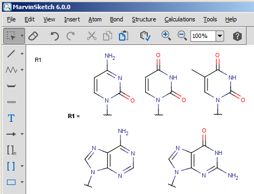This screenshot has height=194, width=254.
Task: Click the Cut scissors icon
Action: 92,36
